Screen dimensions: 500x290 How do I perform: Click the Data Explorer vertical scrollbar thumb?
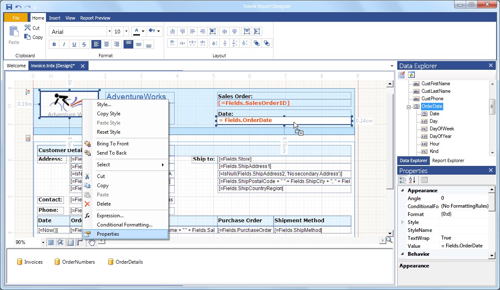(x=492, y=106)
